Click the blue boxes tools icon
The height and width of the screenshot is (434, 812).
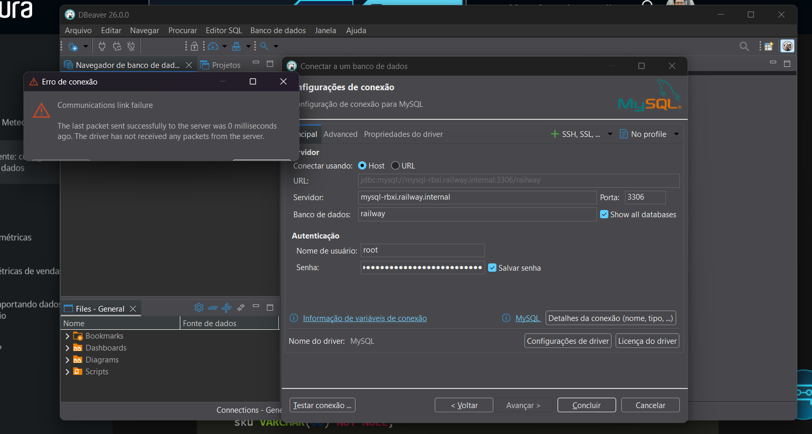point(236,46)
